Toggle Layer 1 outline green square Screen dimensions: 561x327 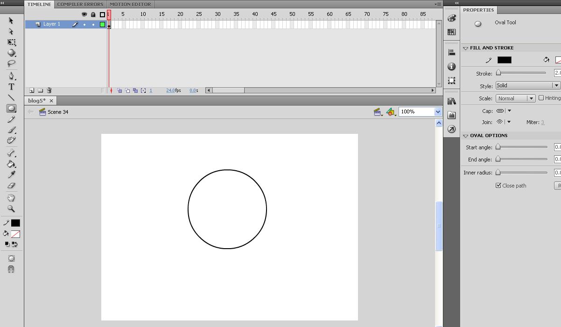point(102,24)
